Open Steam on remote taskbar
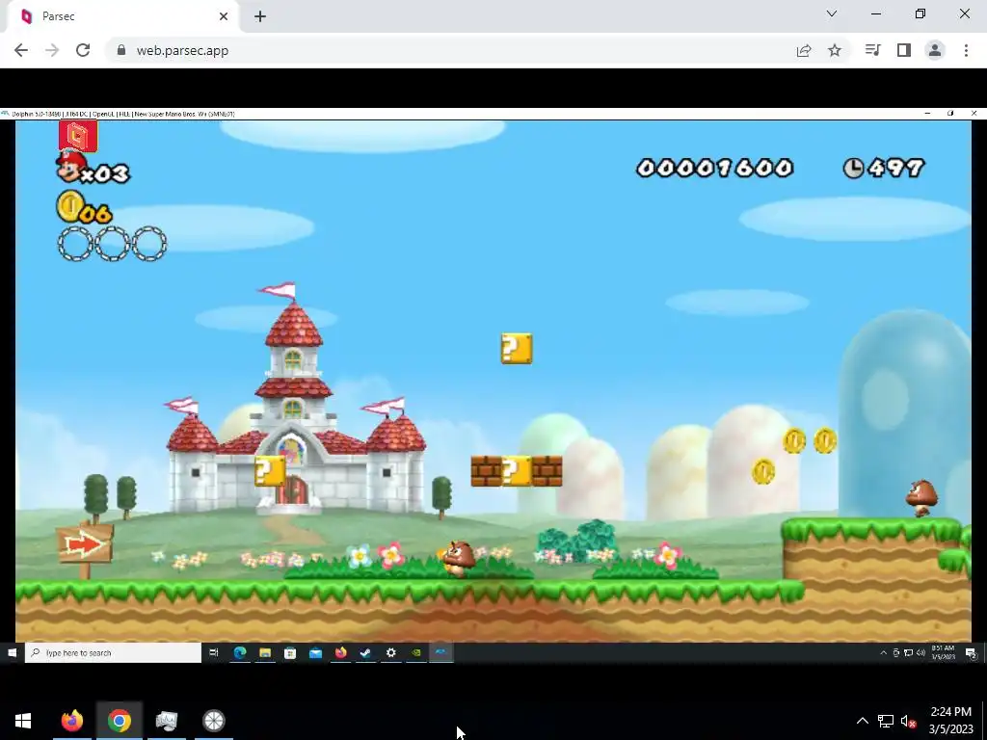 (365, 653)
